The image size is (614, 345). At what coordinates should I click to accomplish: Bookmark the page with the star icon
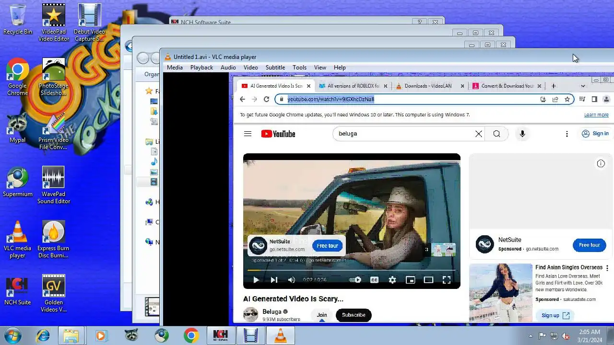[567, 99]
